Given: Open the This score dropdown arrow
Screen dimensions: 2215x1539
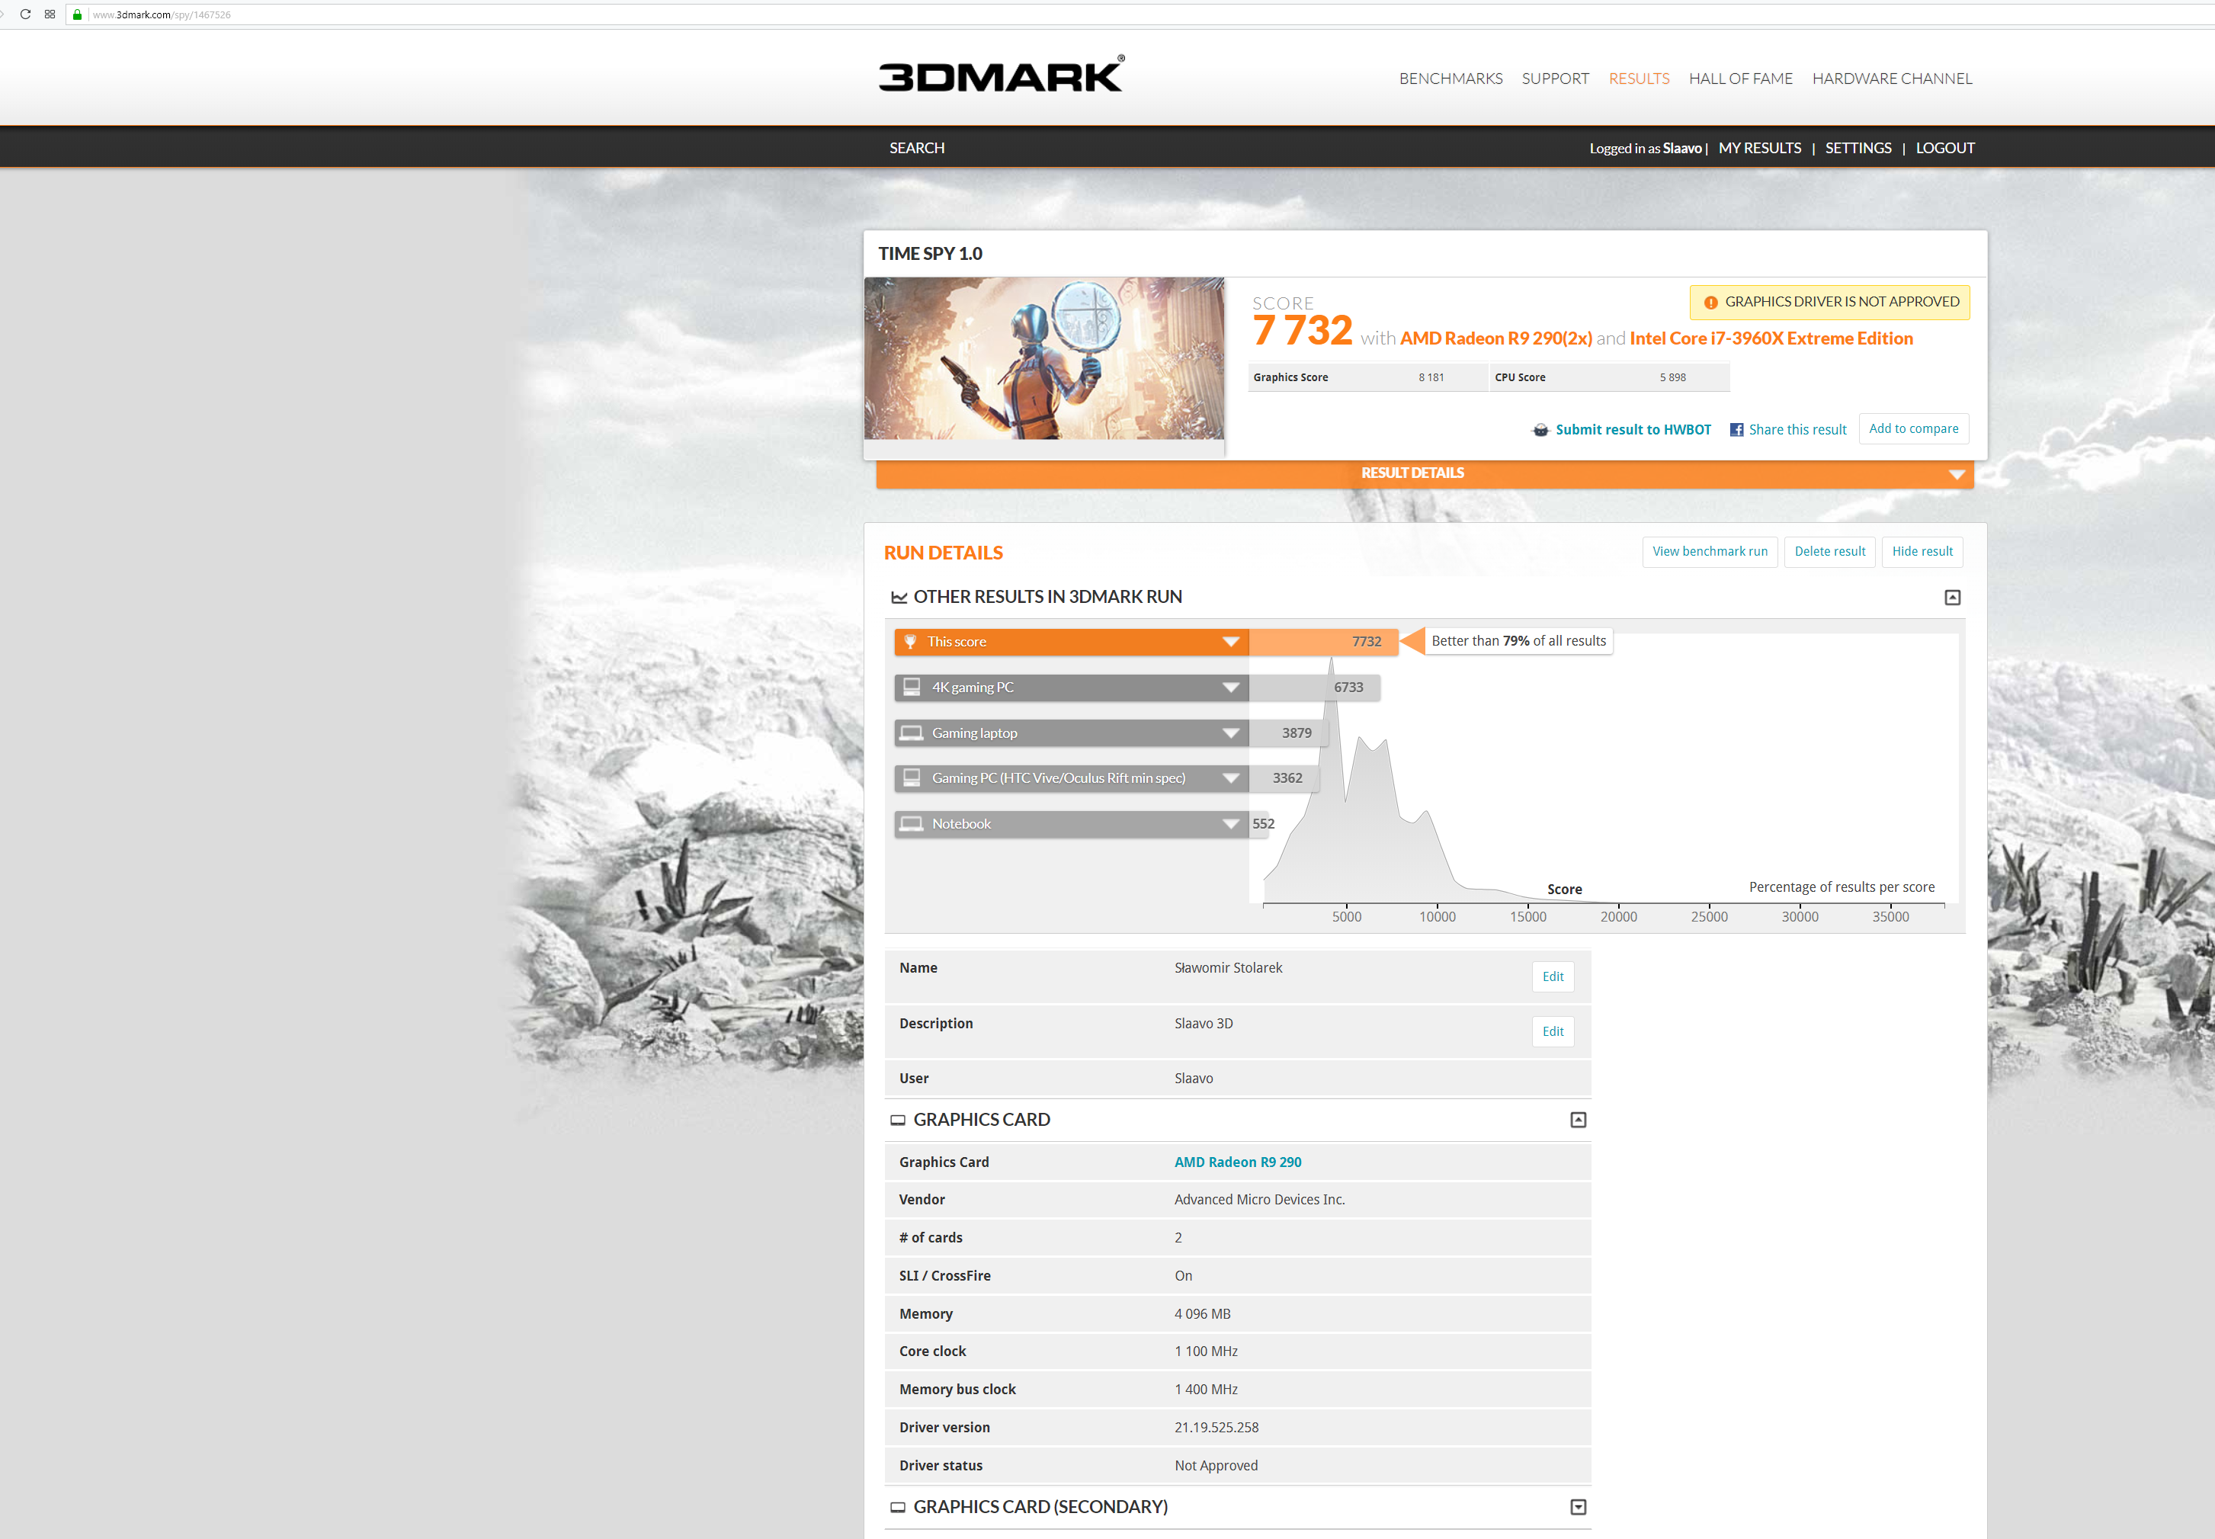Looking at the screenshot, I should coord(1230,643).
